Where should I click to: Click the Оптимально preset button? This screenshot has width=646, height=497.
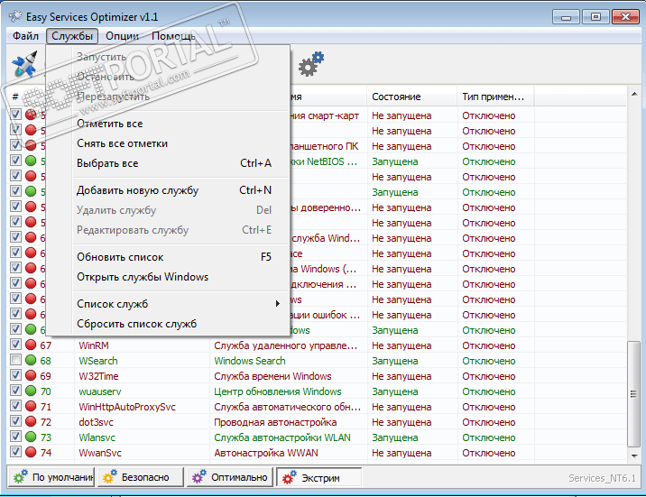click(x=230, y=477)
